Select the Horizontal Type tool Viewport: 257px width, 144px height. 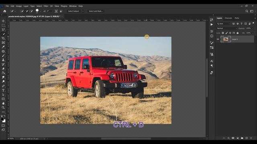click(x=3, y=90)
